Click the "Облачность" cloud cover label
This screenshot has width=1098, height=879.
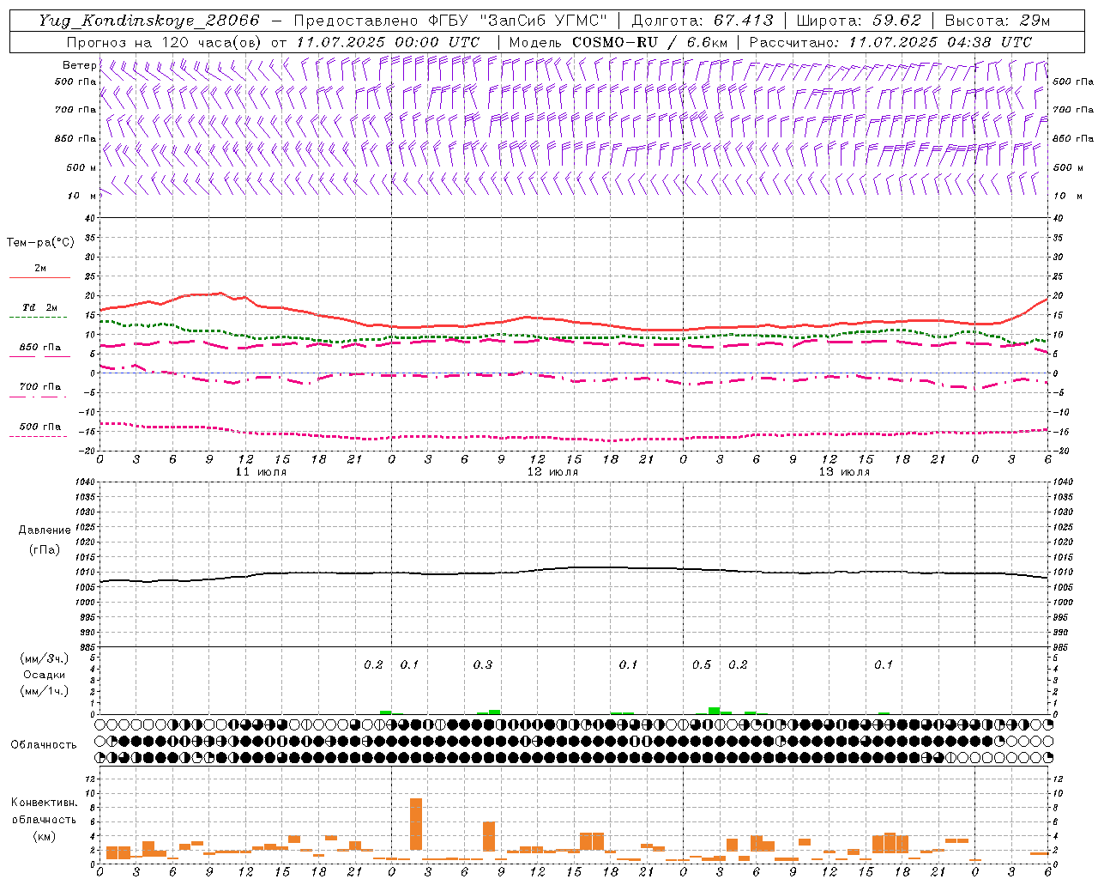(44, 745)
